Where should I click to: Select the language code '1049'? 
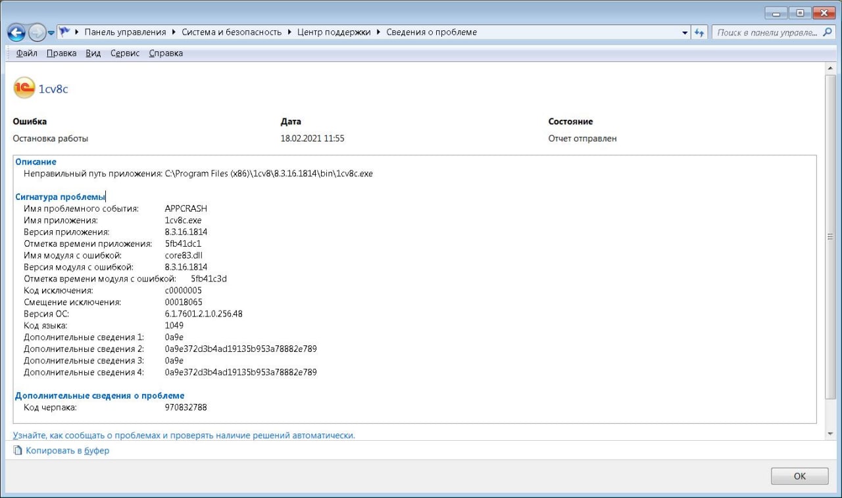coord(174,326)
